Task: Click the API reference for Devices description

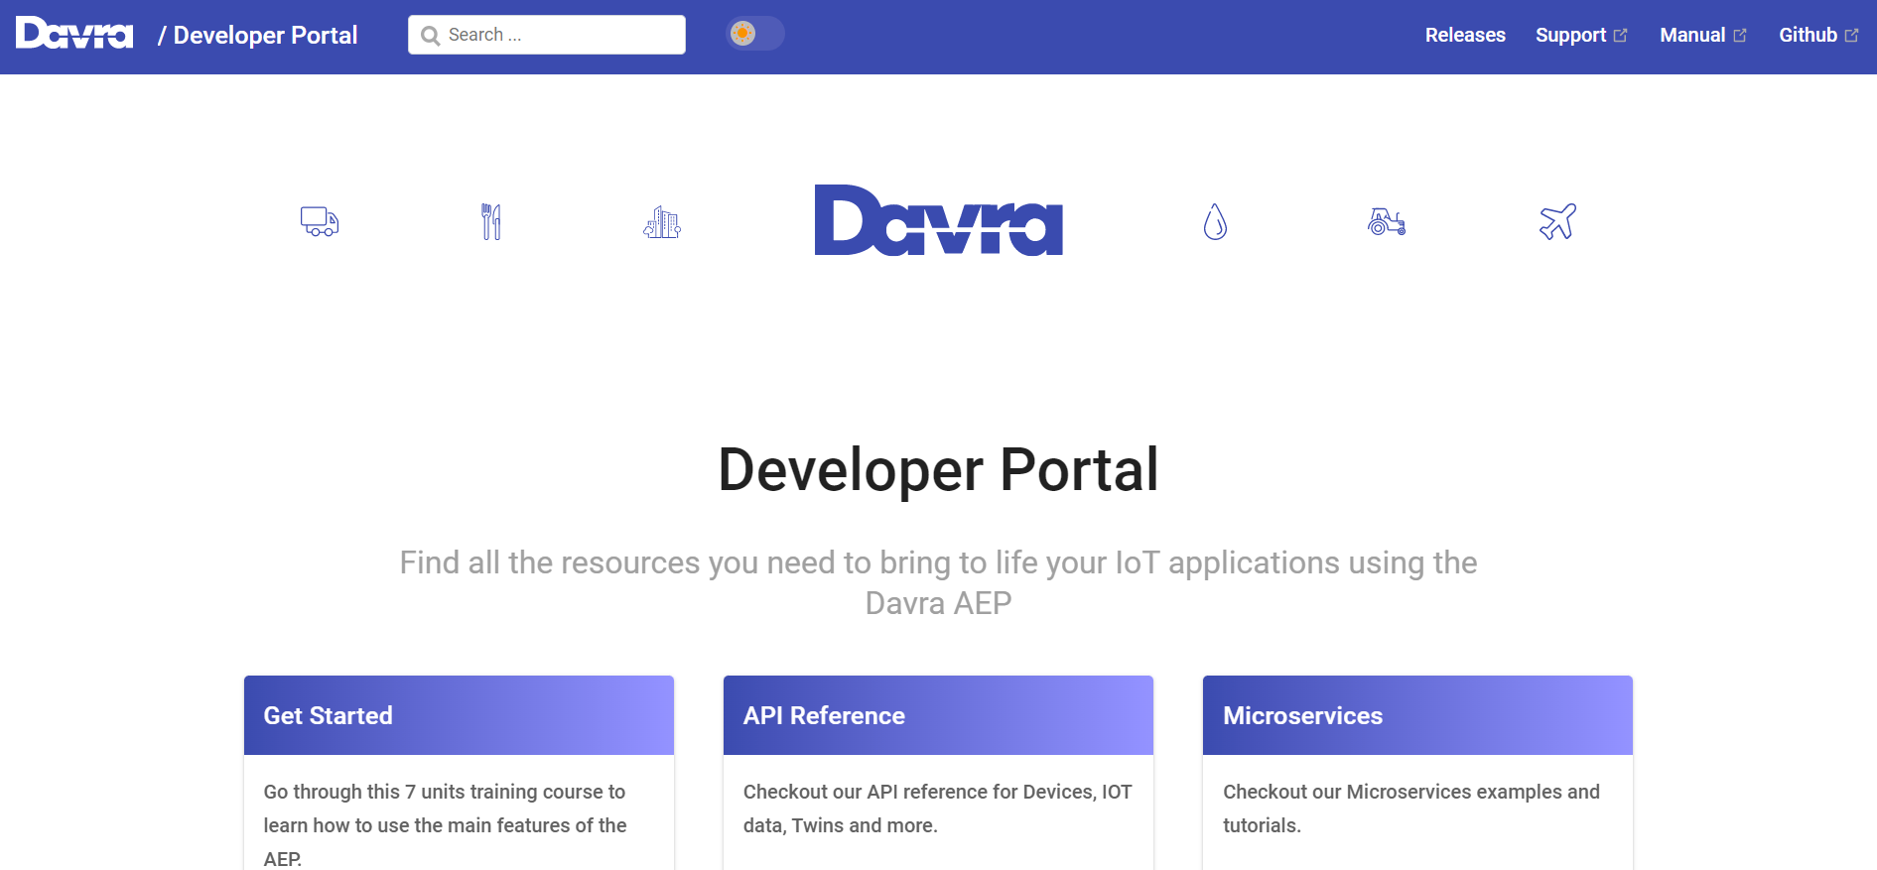Action: click(x=938, y=808)
